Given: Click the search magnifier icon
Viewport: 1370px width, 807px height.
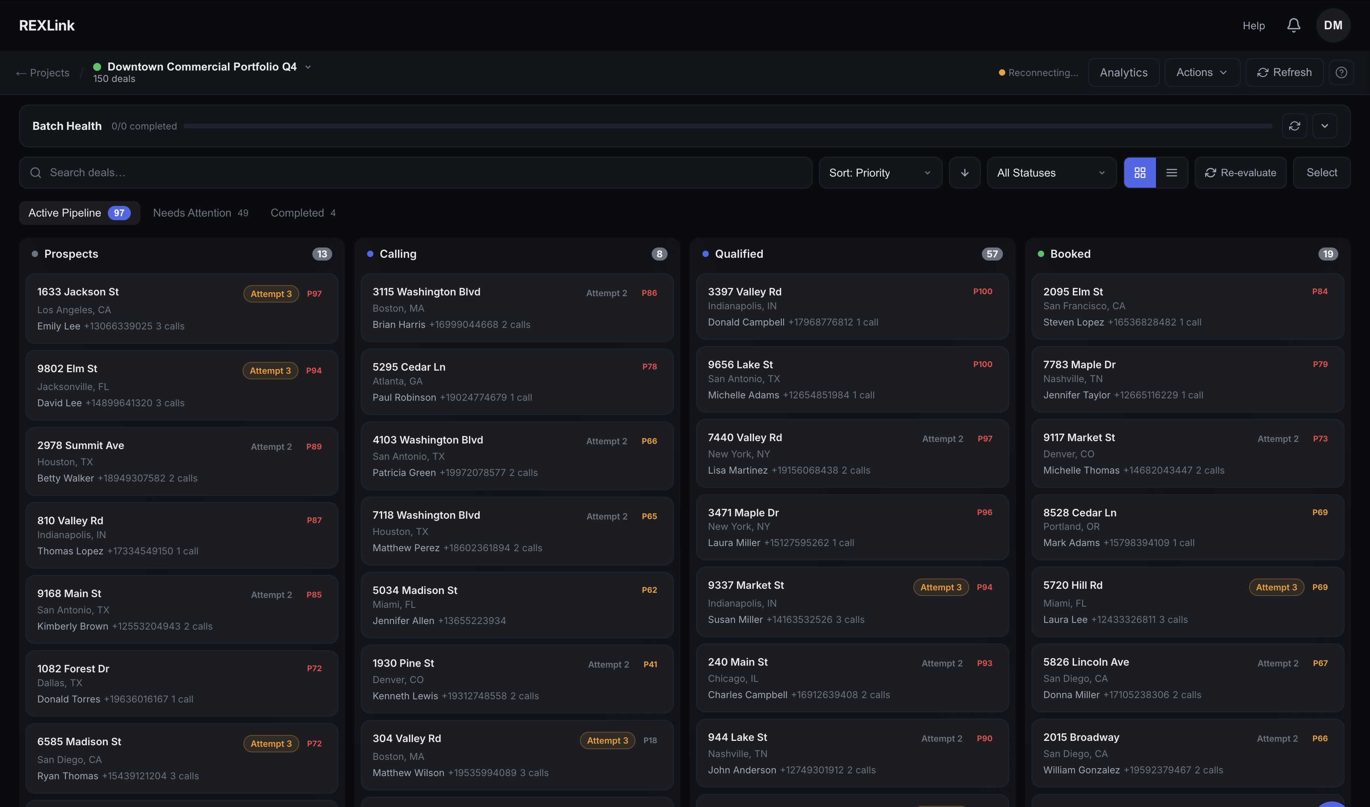Looking at the screenshot, I should click(x=36, y=172).
